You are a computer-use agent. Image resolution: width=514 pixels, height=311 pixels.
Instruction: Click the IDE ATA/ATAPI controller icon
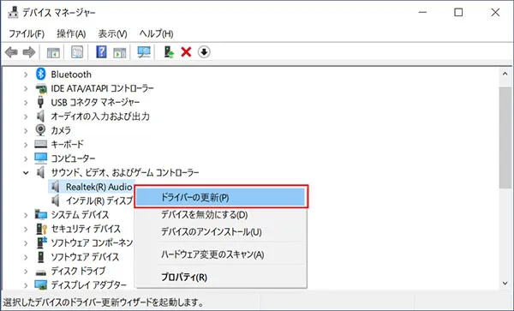click(40, 88)
